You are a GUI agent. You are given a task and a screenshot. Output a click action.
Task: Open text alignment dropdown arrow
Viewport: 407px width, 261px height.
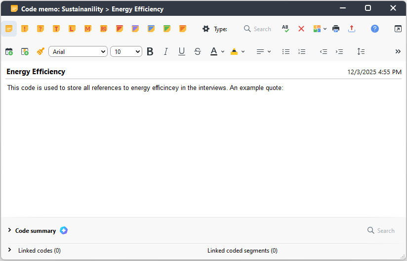coord(269,52)
